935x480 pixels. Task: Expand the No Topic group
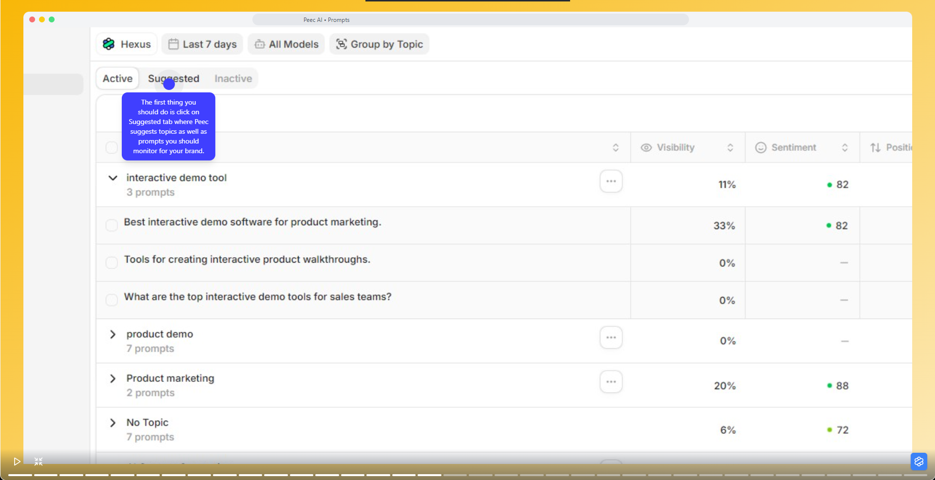click(113, 423)
